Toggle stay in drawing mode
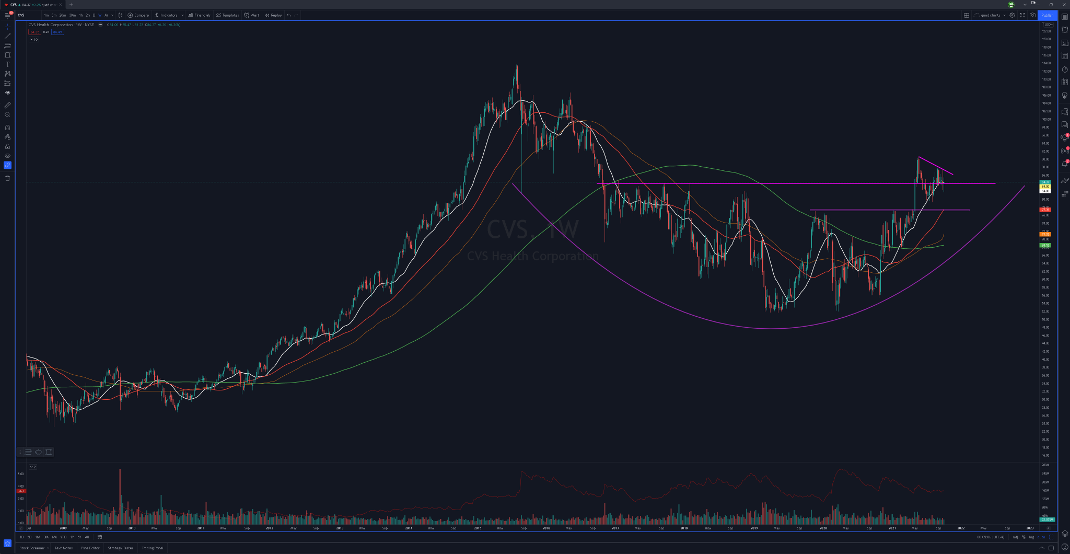1070x554 pixels. pyautogui.click(x=7, y=137)
